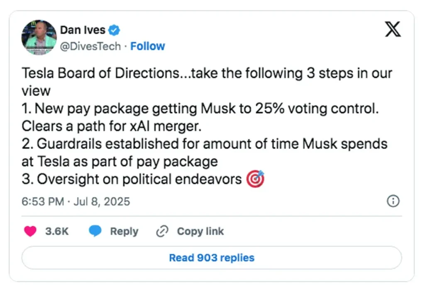Viewport: 425px width, 293px height.
Task: Click the Reply text label
Action: 124,231
